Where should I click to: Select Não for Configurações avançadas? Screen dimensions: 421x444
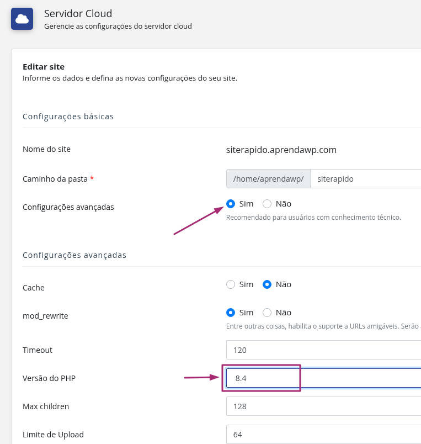[267, 204]
